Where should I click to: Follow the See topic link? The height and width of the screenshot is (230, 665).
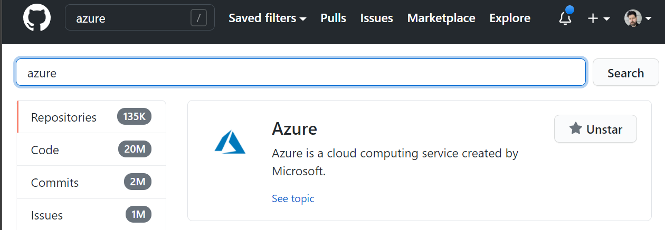pos(293,198)
